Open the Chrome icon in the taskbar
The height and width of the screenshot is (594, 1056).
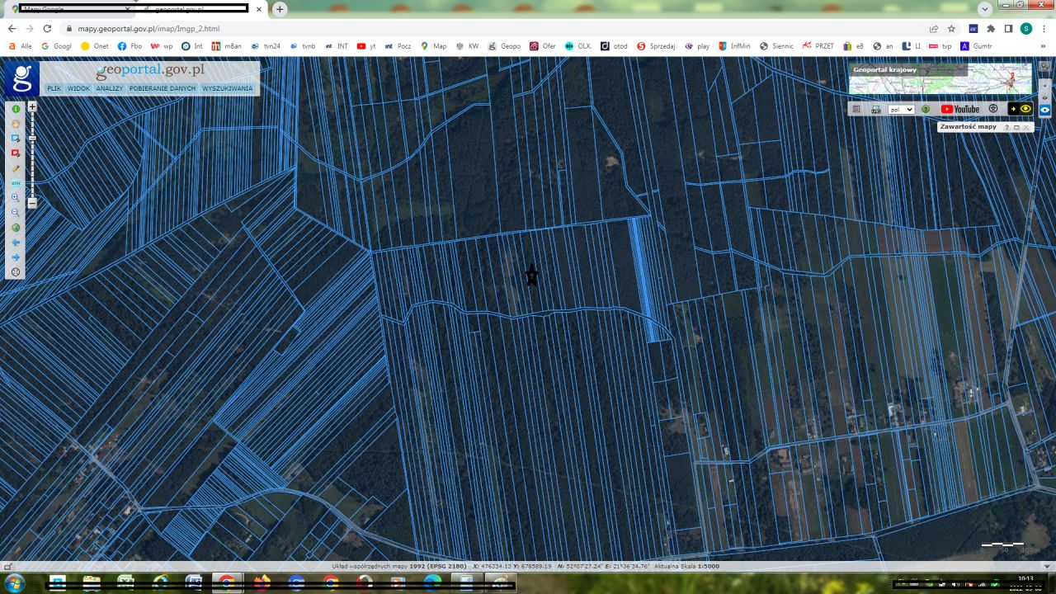pos(226,583)
